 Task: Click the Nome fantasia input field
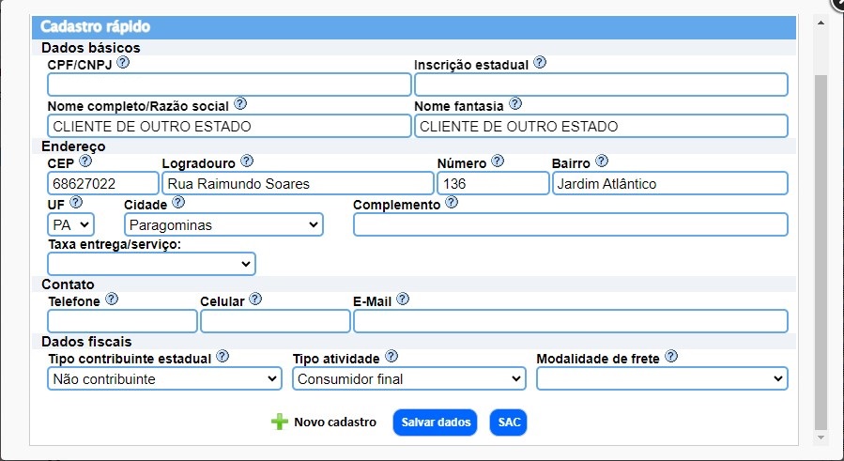click(601, 126)
